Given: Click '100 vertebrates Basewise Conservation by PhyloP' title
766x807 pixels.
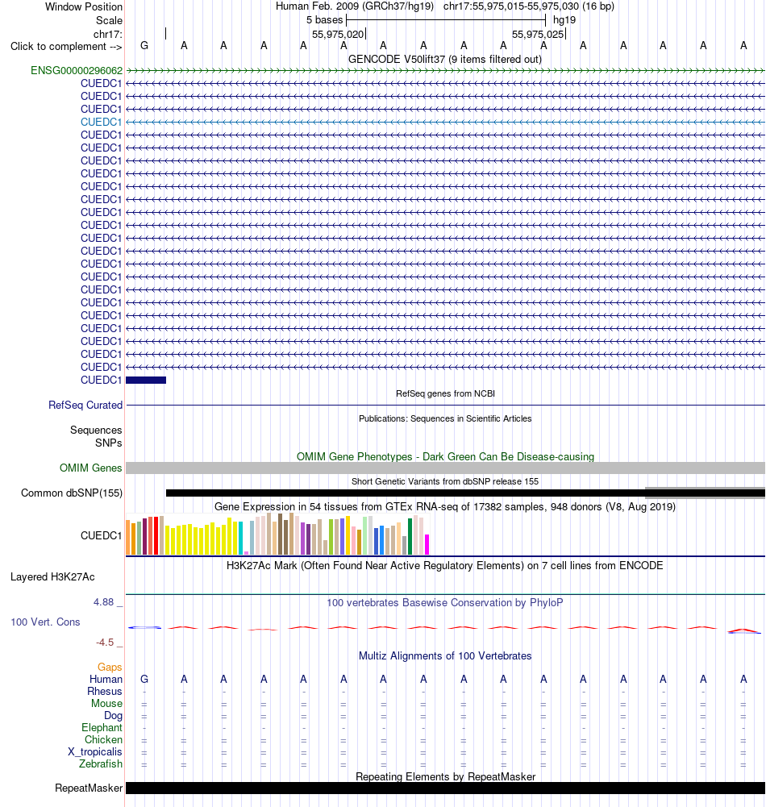Looking at the screenshot, I should (445, 603).
